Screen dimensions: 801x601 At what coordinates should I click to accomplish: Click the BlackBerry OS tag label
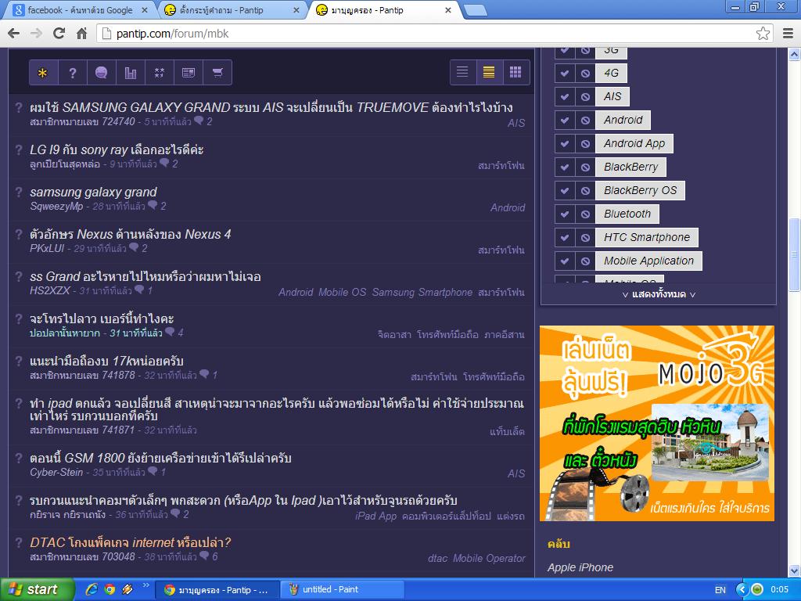640,191
